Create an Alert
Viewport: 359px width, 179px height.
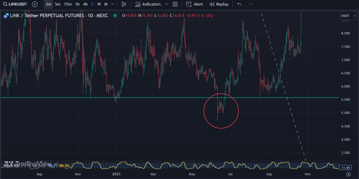(195, 4)
